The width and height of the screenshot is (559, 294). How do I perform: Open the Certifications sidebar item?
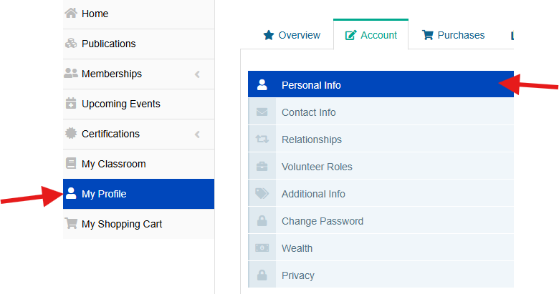click(139, 134)
